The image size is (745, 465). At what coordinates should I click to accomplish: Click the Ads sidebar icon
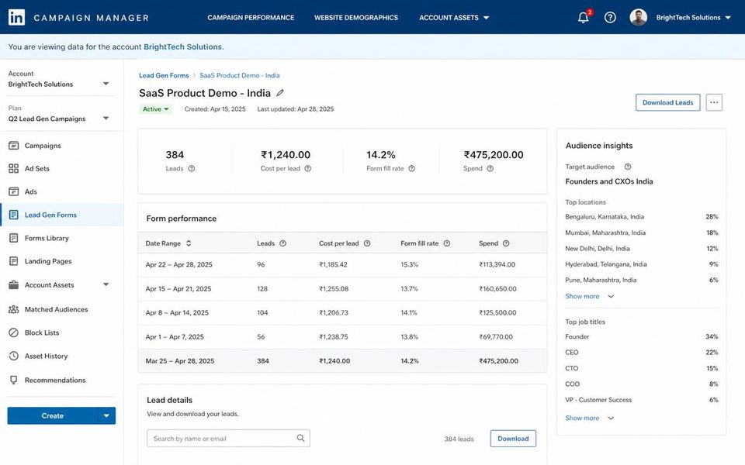tap(14, 191)
